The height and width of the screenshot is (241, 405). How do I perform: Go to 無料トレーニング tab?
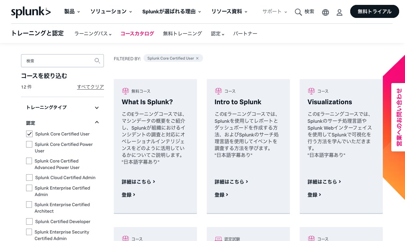click(x=183, y=34)
